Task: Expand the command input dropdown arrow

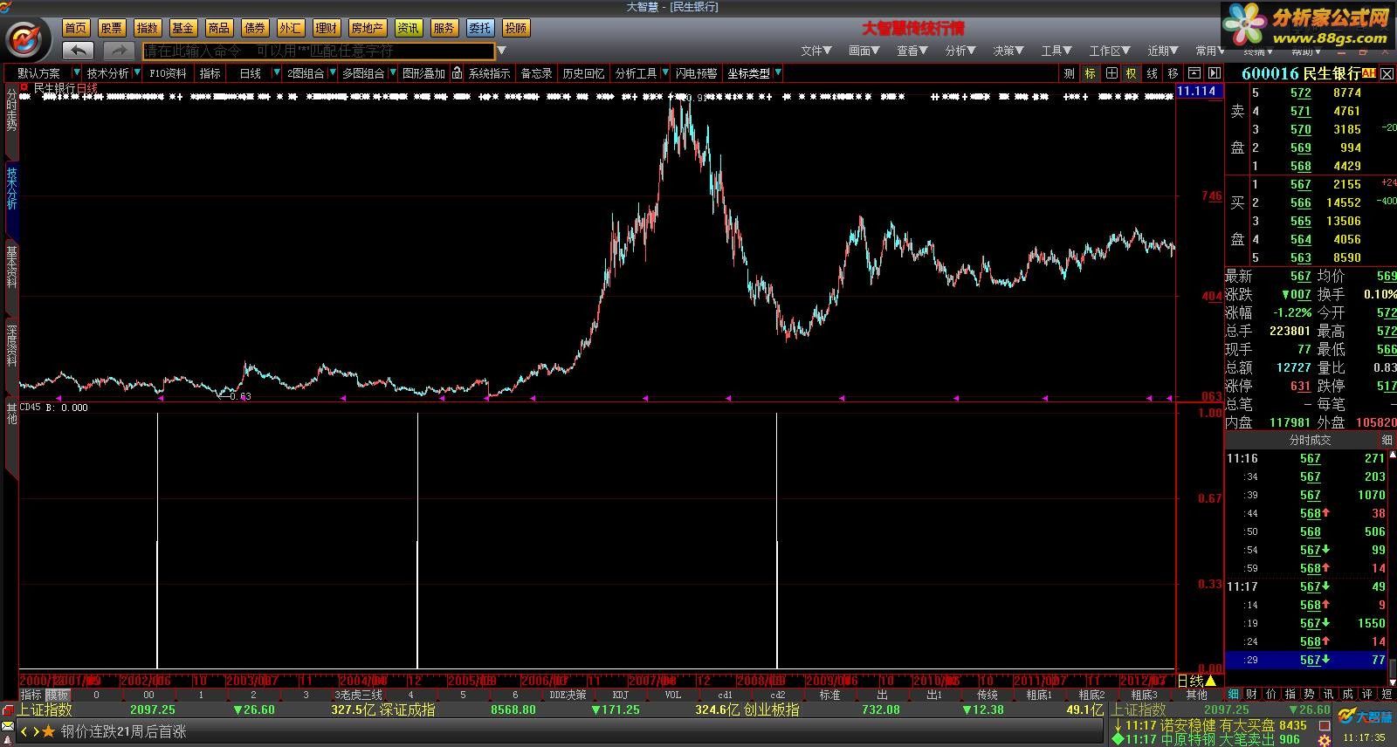Action: (x=502, y=51)
